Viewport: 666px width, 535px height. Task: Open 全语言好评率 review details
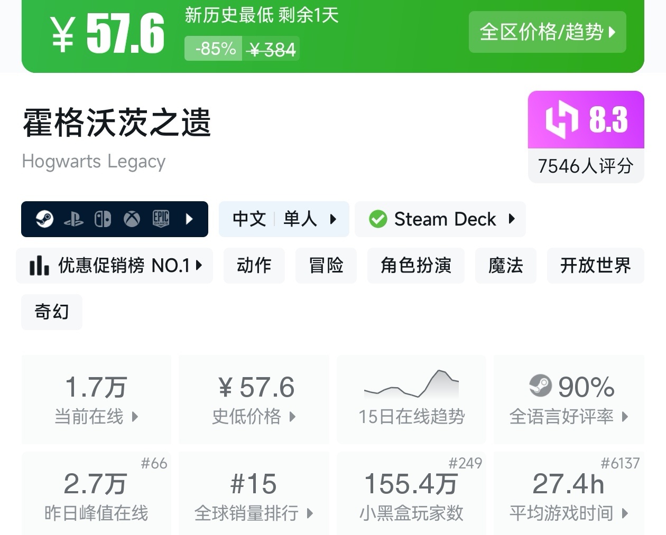point(569,399)
